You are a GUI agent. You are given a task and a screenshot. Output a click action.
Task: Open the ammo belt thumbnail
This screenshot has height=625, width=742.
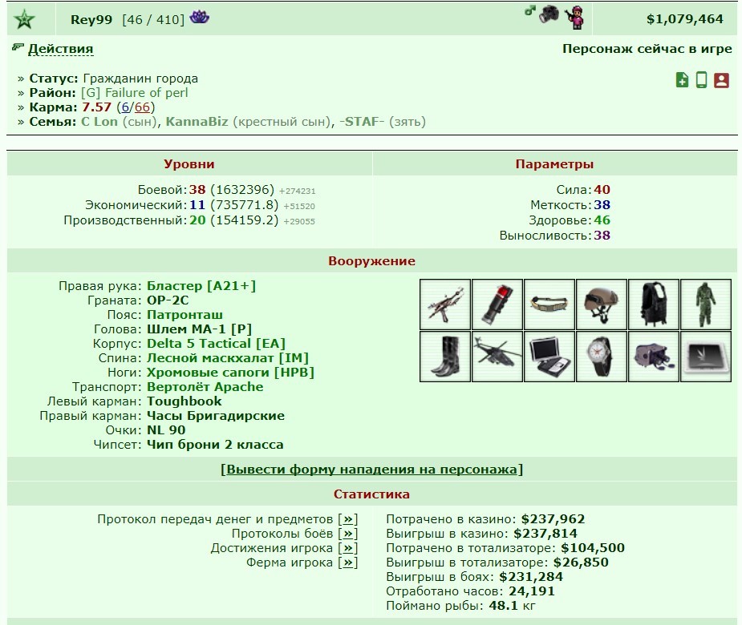549,304
